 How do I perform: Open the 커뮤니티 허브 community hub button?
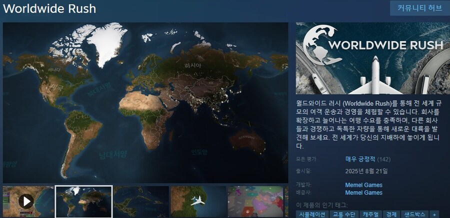tap(419, 8)
